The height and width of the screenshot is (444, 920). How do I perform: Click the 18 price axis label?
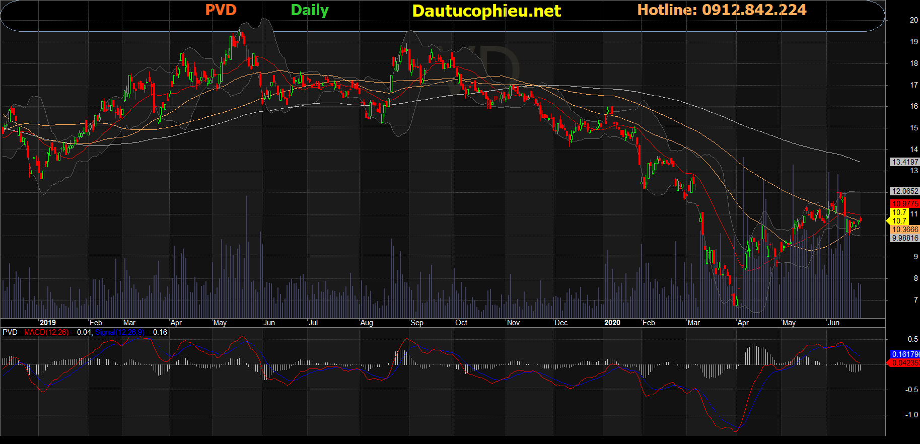point(913,63)
